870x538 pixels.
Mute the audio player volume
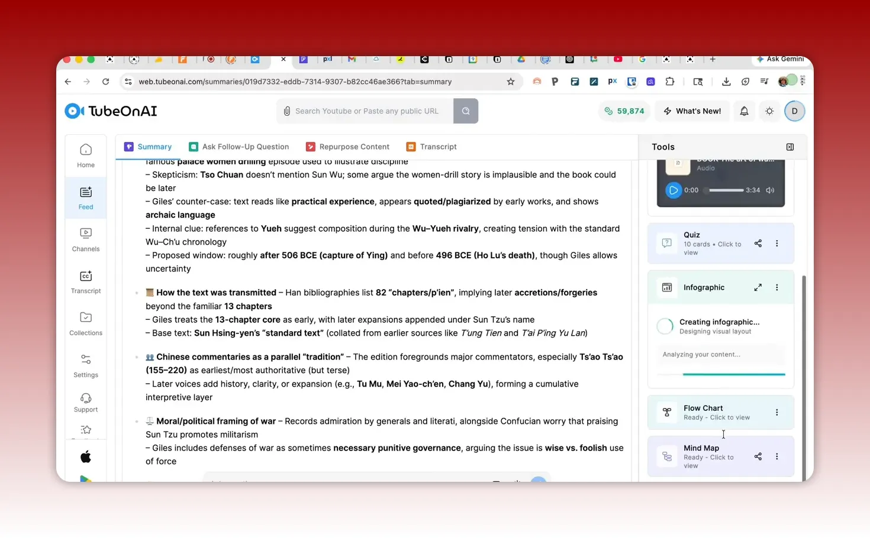(770, 190)
